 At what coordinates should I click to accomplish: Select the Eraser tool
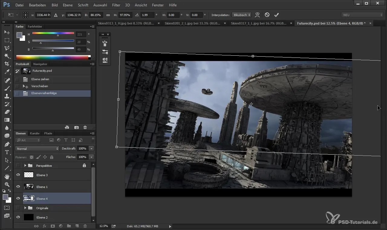pyautogui.click(x=7, y=112)
